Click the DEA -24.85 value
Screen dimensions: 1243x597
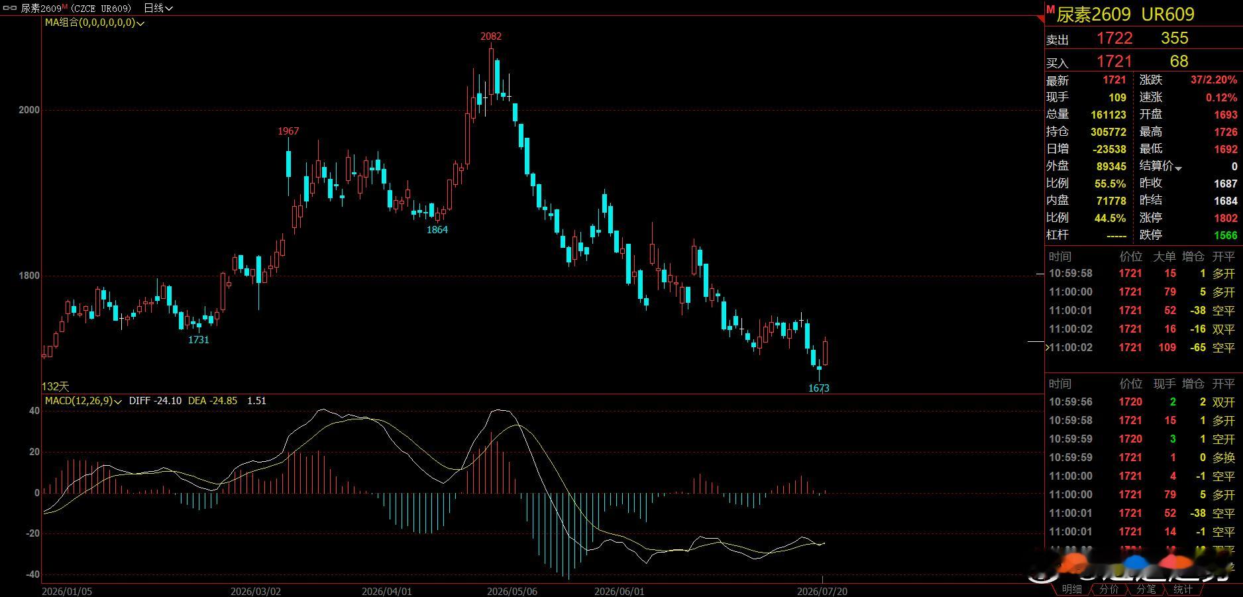point(213,401)
